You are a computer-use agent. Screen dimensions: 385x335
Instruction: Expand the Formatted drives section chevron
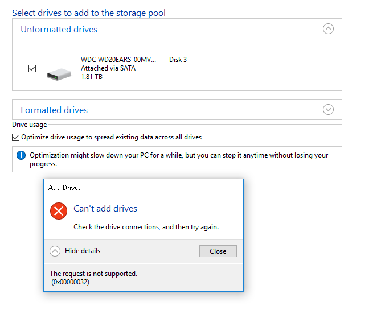click(328, 110)
